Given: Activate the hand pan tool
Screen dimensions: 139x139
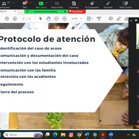Looking at the screenshot, I should pos(49,19).
